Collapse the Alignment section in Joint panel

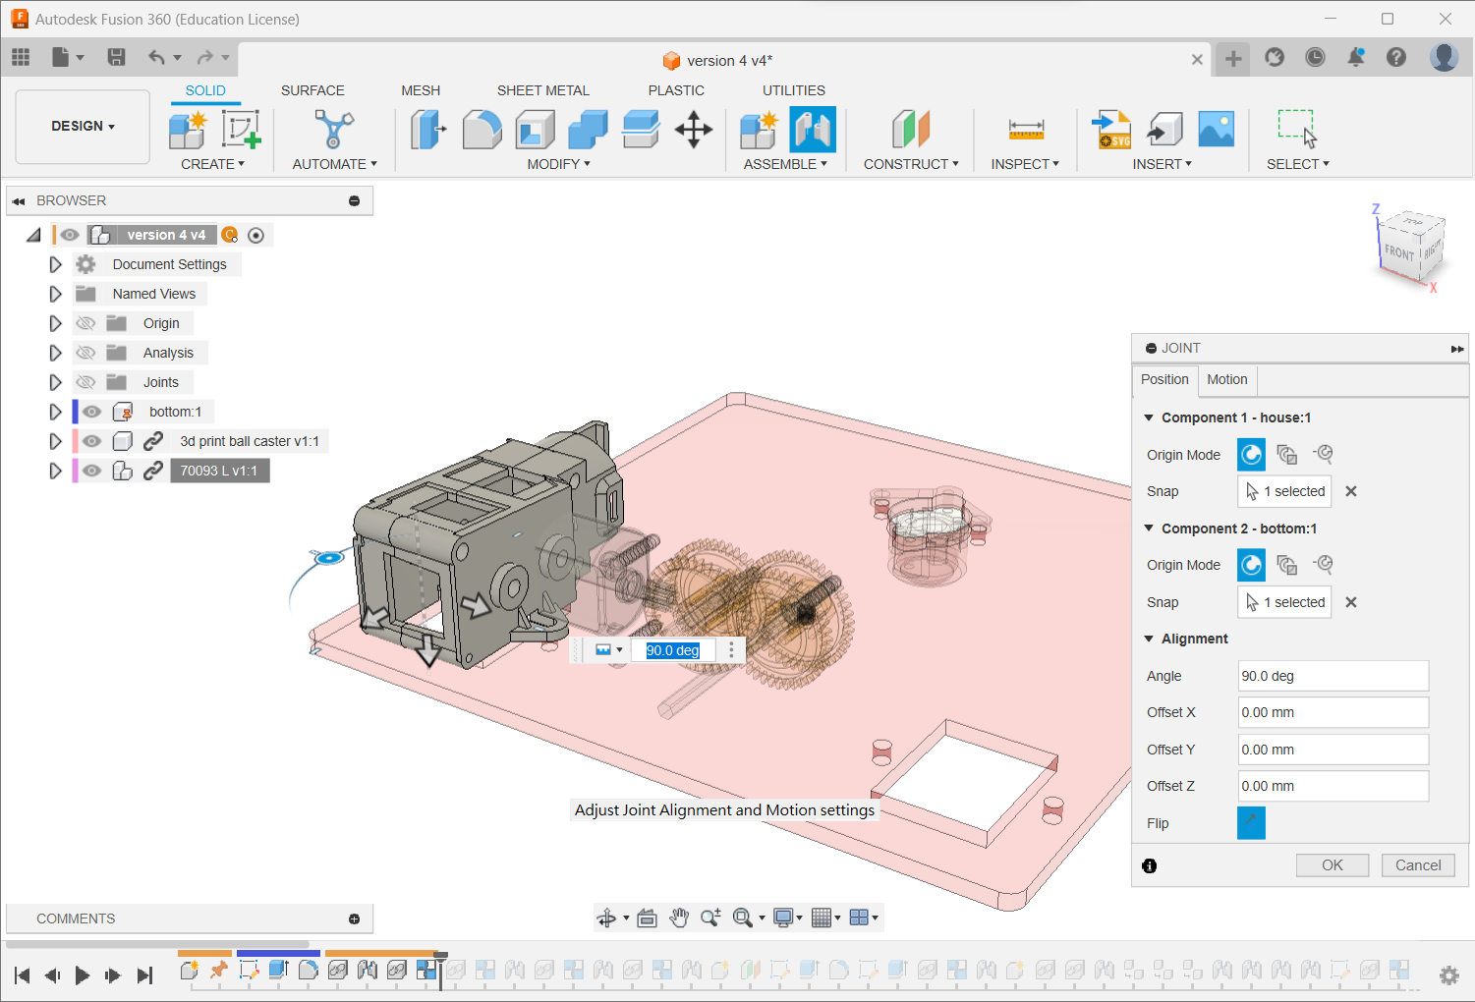tap(1149, 639)
